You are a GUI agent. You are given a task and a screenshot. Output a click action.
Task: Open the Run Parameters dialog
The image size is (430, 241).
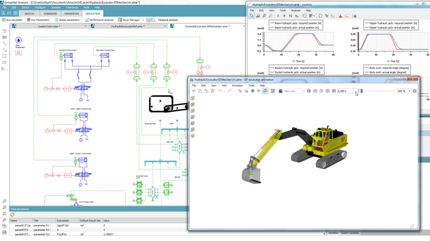point(38,20)
